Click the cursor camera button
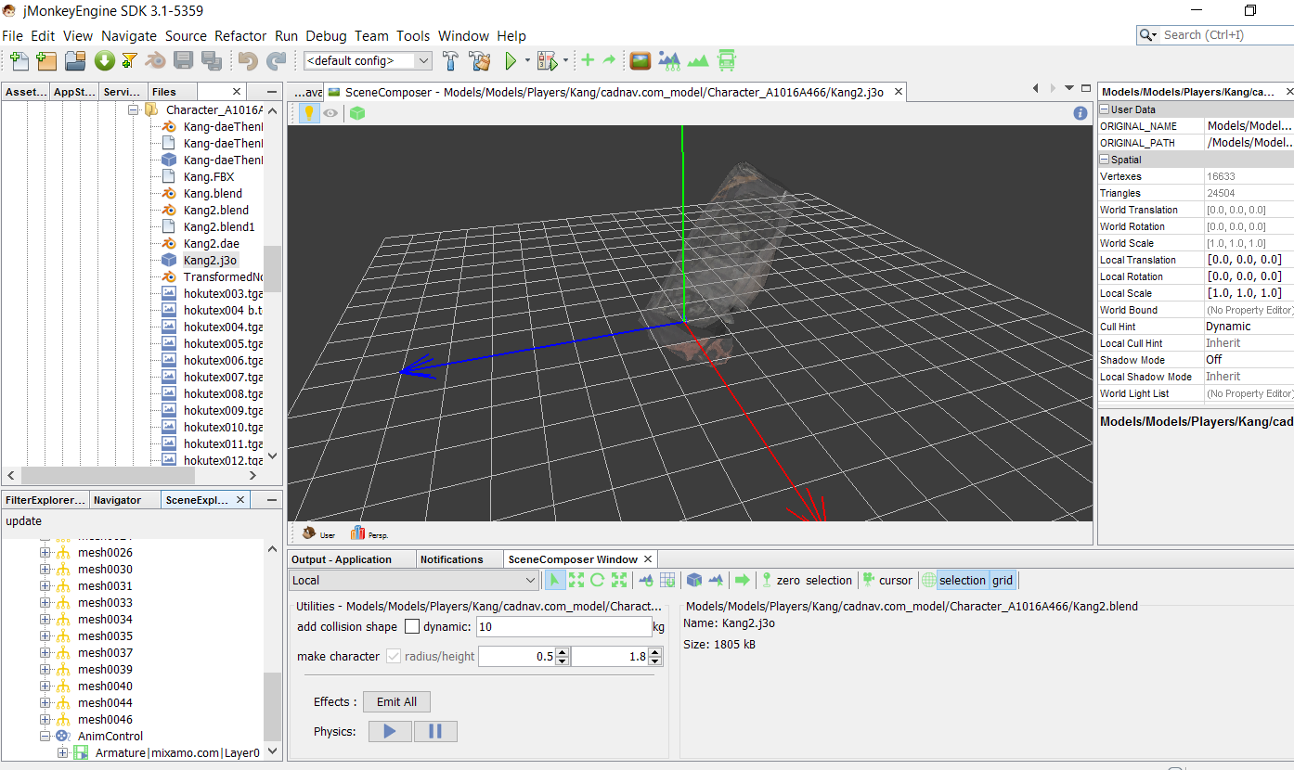The width and height of the screenshot is (1294, 770). coord(887,580)
